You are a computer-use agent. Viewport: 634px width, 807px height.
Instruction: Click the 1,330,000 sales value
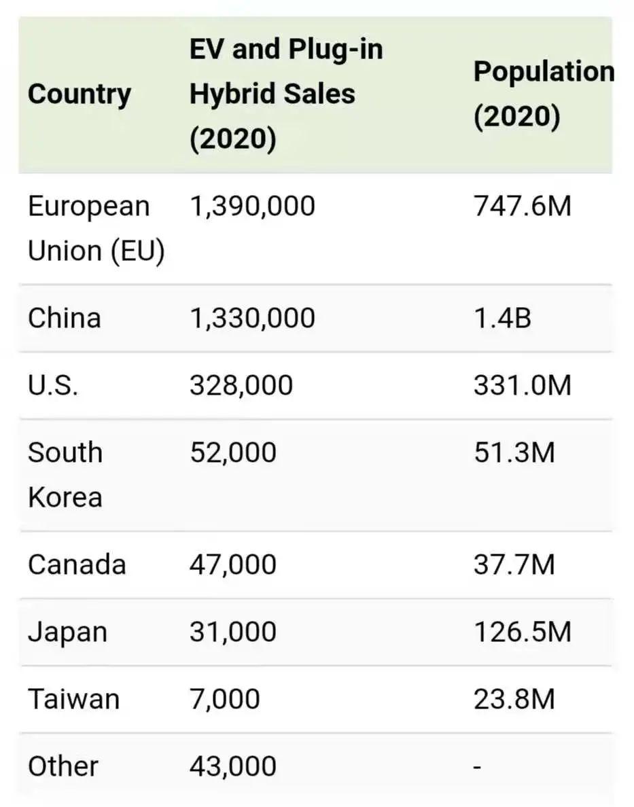[252, 318]
